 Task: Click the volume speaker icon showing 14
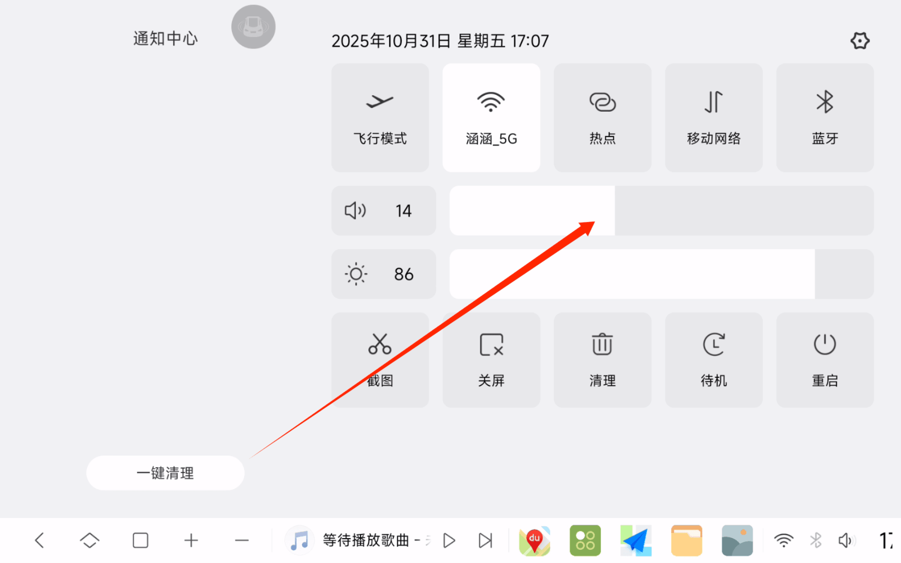click(x=355, y=211)
